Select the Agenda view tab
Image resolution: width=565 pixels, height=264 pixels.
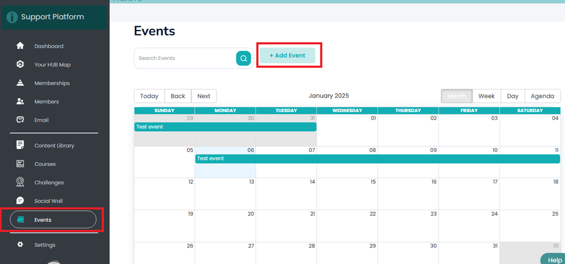pos(542,96)
